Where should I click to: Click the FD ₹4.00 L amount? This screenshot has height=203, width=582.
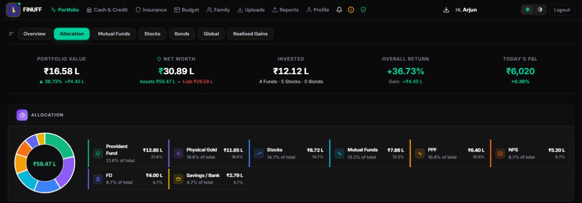click(154, 175)
